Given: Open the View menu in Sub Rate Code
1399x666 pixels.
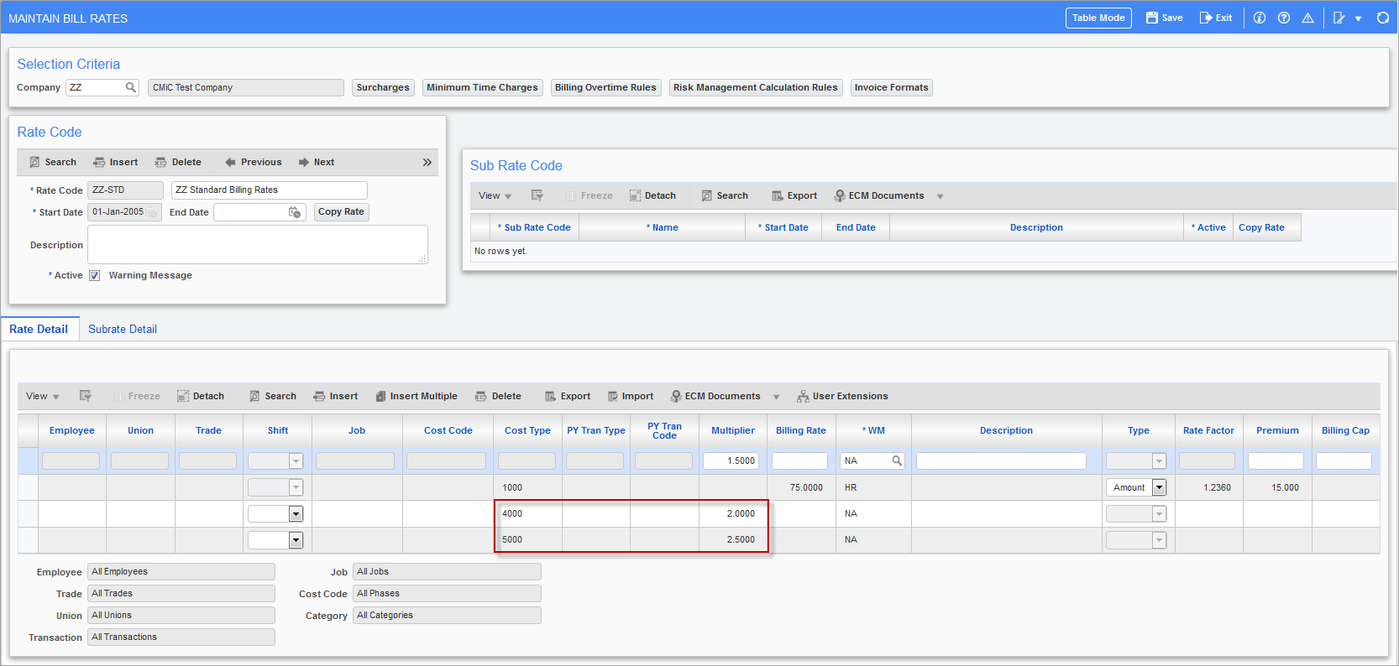Looking at the screenshot, I should point(495,195).
